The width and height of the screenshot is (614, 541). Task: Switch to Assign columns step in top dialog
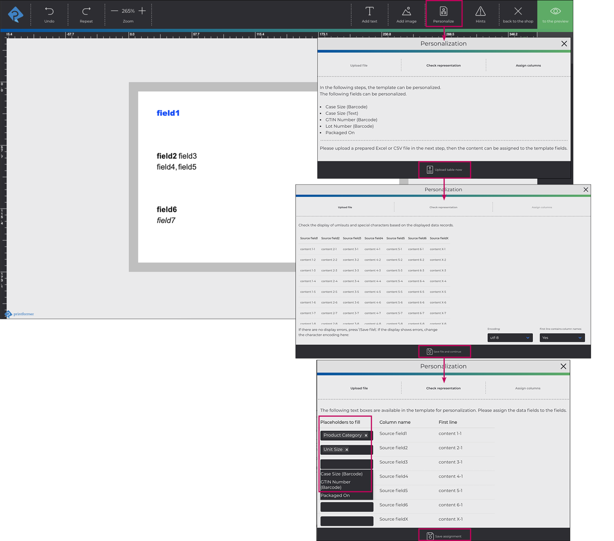[528, 66]
